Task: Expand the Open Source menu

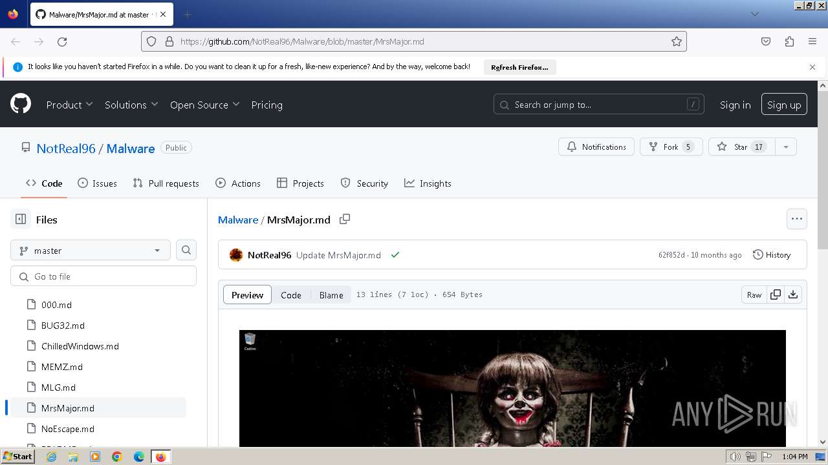Action: tap(204, 105)
